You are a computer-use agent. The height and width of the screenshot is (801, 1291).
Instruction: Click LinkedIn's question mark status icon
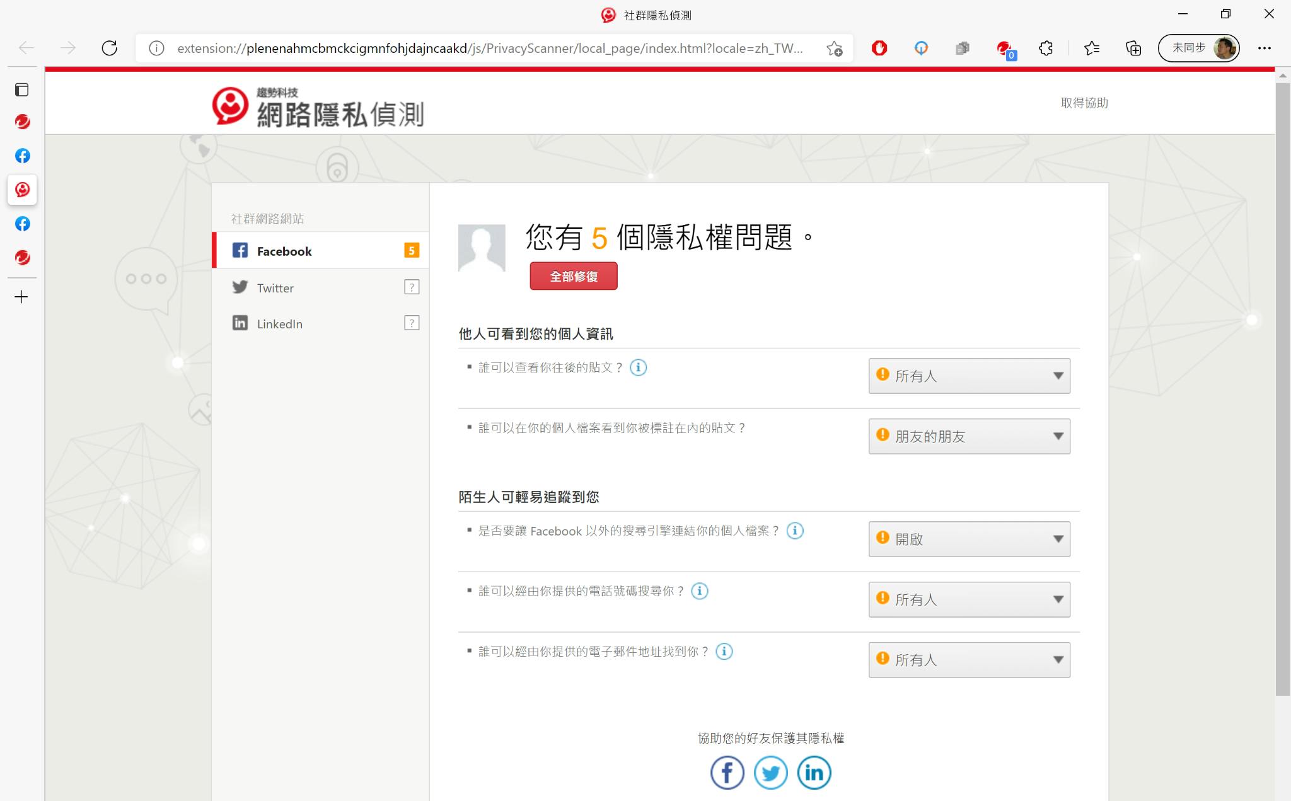coord(412,323)
